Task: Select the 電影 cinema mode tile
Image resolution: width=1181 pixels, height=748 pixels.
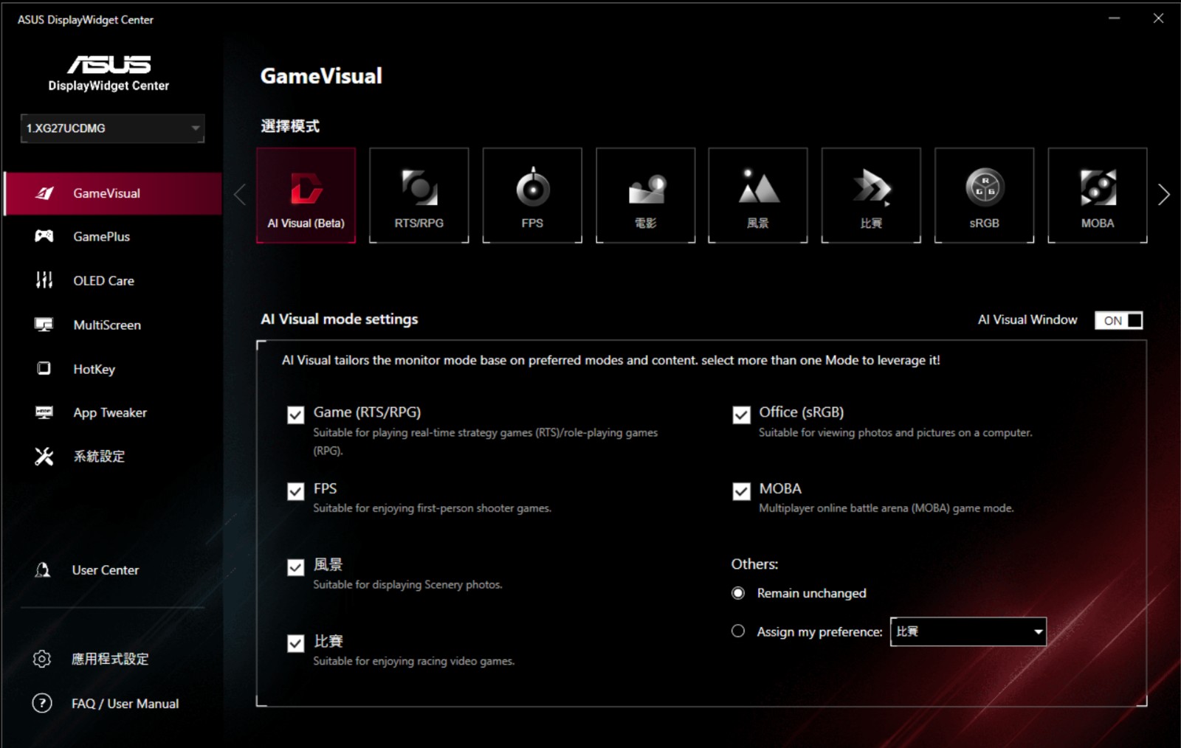Action: pyautogui.click(x=645, y=195)
